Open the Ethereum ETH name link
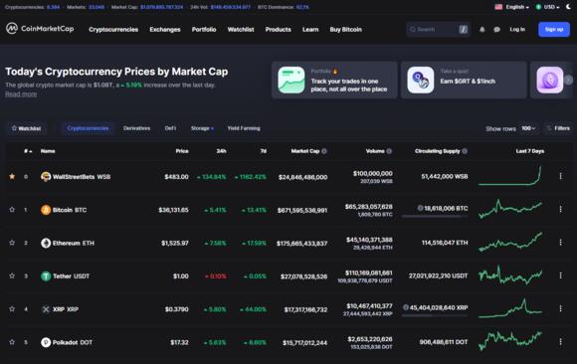577x364 pixels. coord(74,243)
